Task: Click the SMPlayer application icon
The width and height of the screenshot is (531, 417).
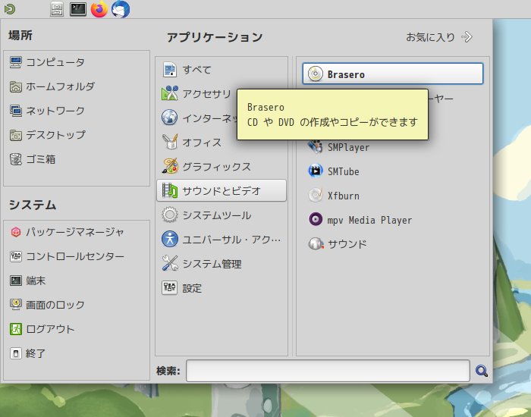Action: tap(316, 147)
